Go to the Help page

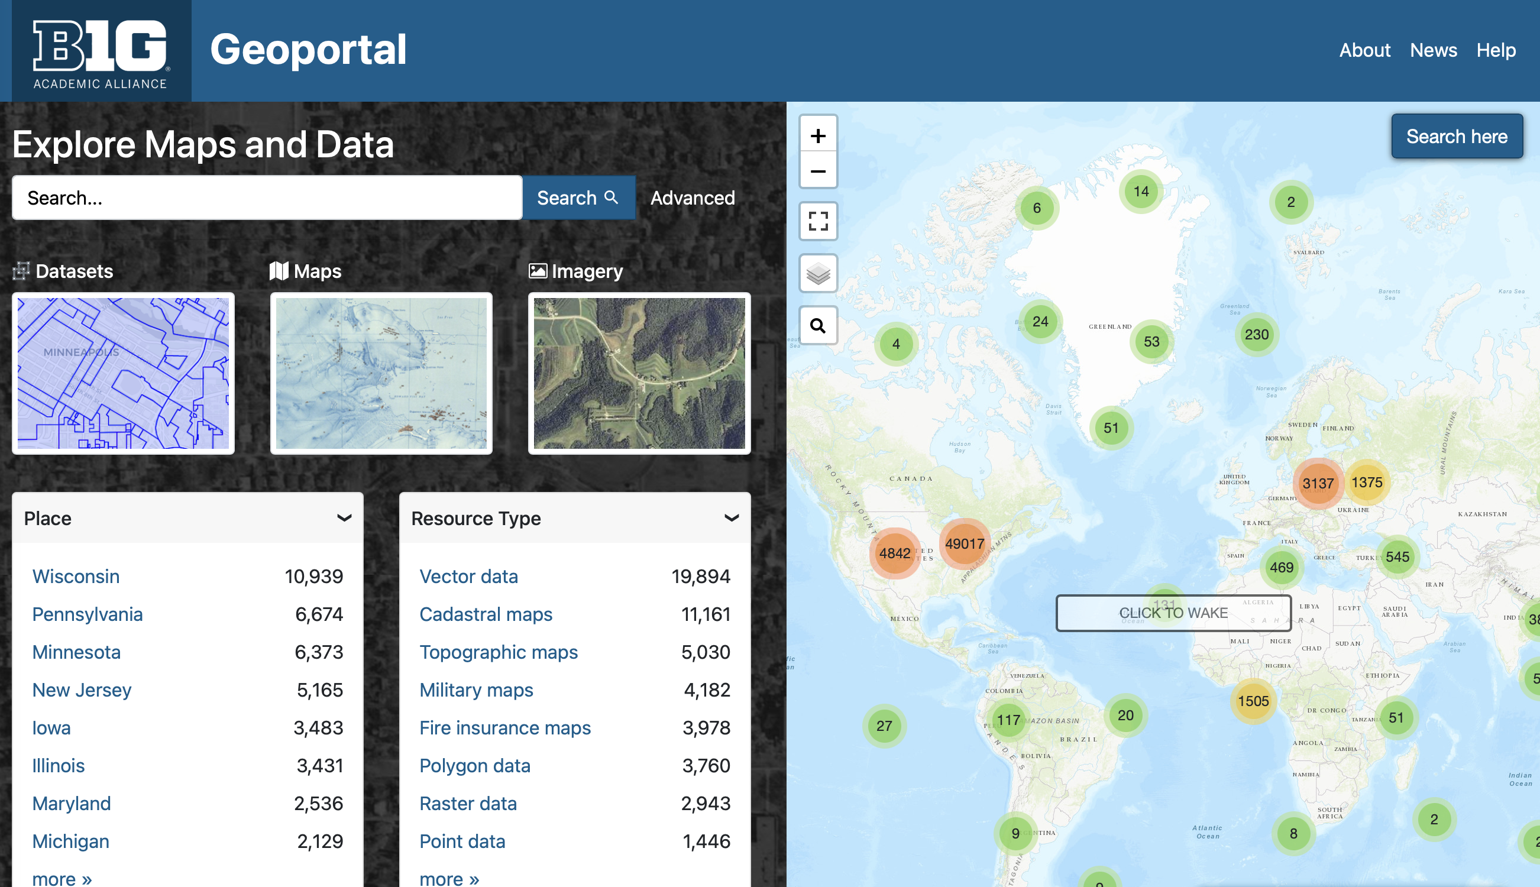coord(1496,50)
